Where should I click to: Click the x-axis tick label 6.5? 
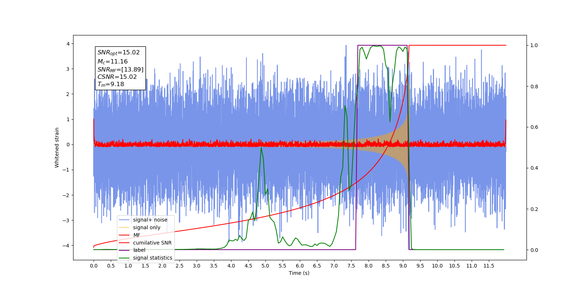pyautogui.click(x=317, y=266)
